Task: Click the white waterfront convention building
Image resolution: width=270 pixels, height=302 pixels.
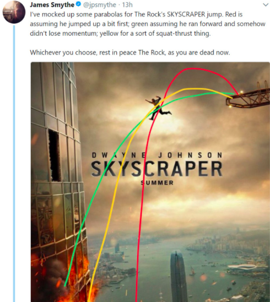Action: (x=242, y=267)
